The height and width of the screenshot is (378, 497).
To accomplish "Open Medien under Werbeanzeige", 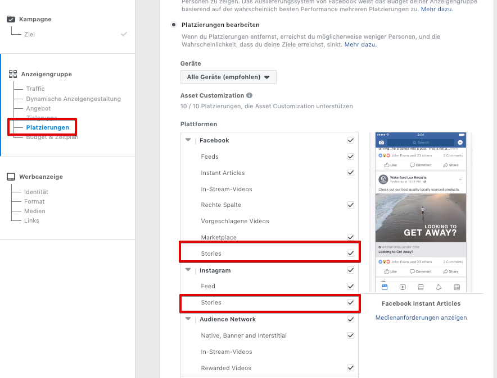I will click(34, 211).
